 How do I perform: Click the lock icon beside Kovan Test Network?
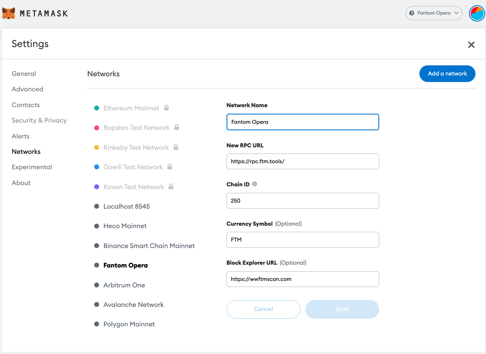(x=171, y=186)
